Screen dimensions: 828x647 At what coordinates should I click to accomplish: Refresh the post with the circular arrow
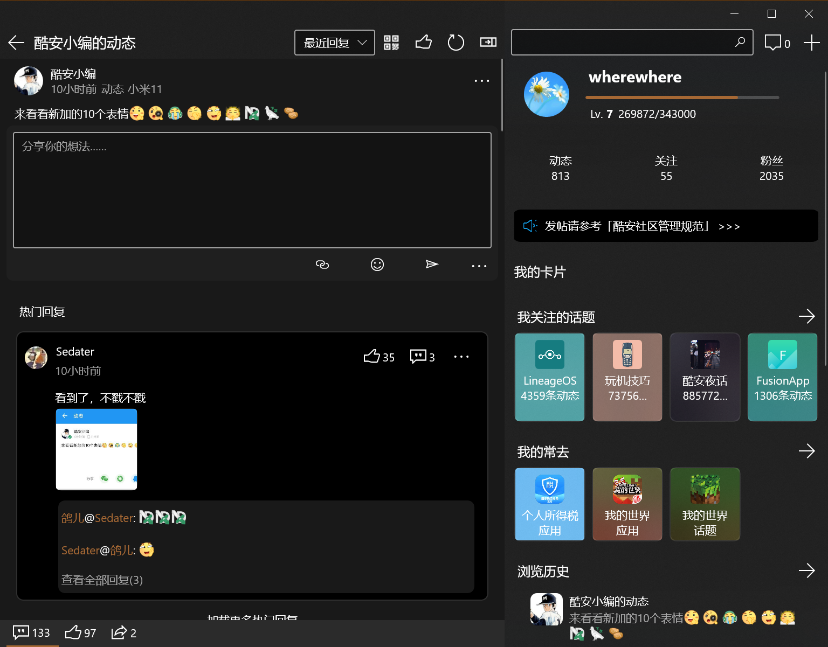coord(456,42)
